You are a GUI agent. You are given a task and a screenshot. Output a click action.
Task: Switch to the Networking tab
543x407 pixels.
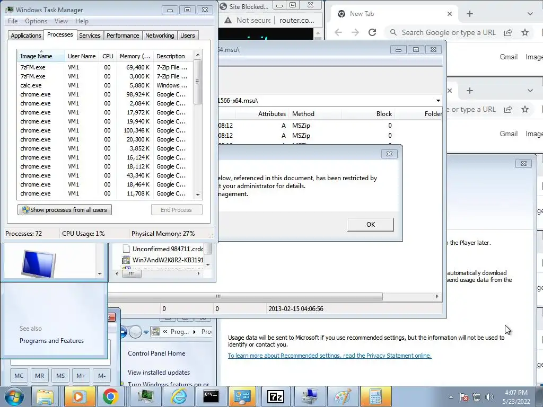click(160, 36)
